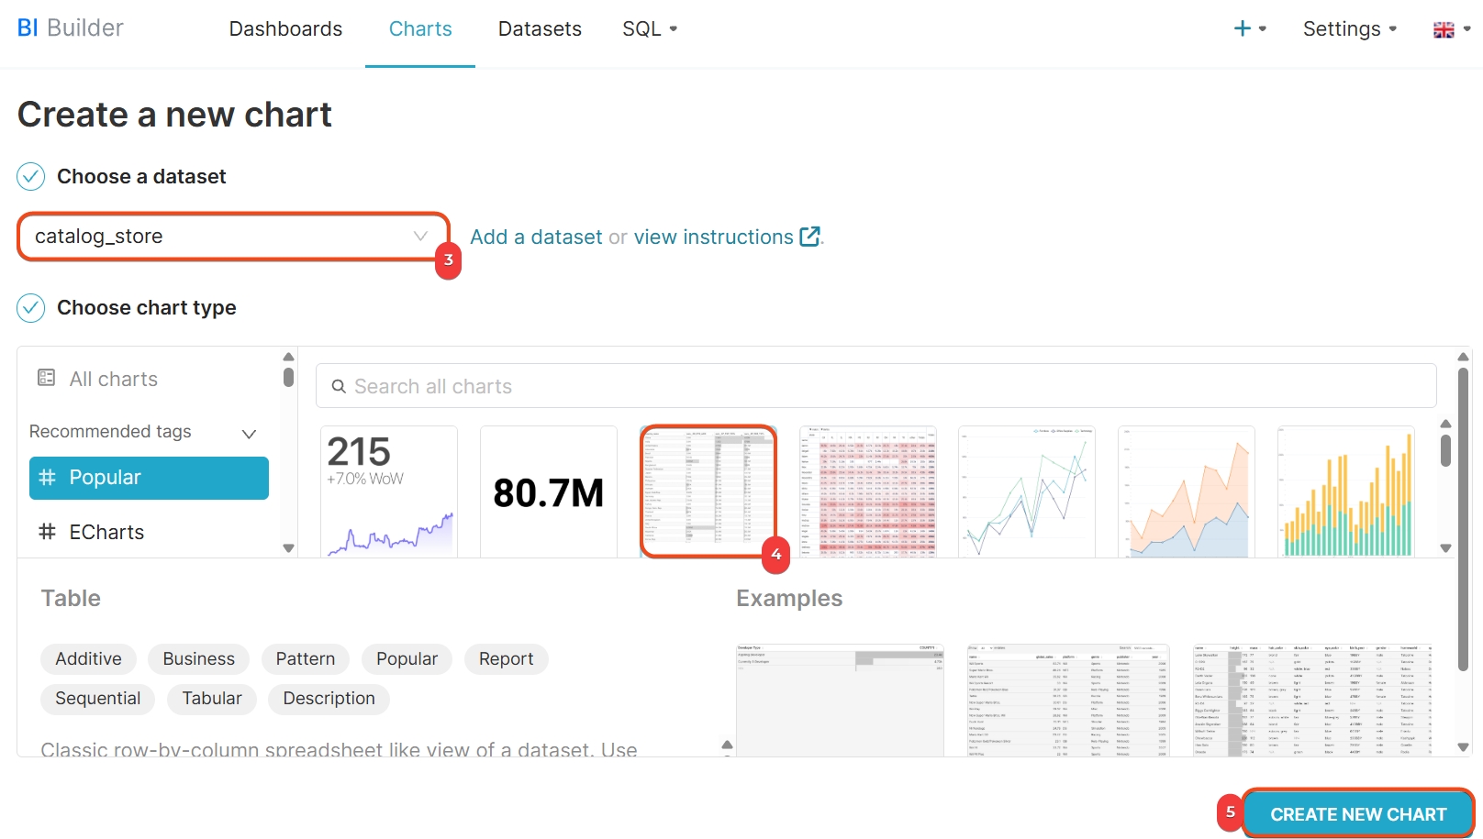Open the SQL menu
1483x839 pixels.
point(649,29)
